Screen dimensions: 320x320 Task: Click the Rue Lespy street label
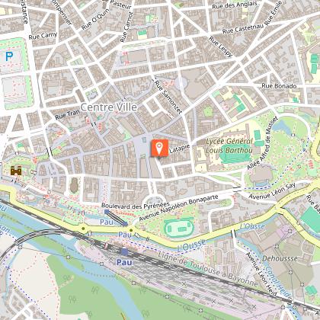coord(220,46)
